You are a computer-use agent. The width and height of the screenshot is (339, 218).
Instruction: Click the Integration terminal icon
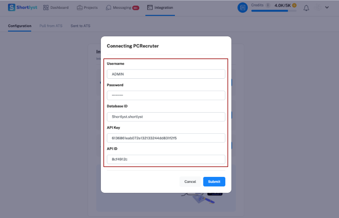pos(150,8)
